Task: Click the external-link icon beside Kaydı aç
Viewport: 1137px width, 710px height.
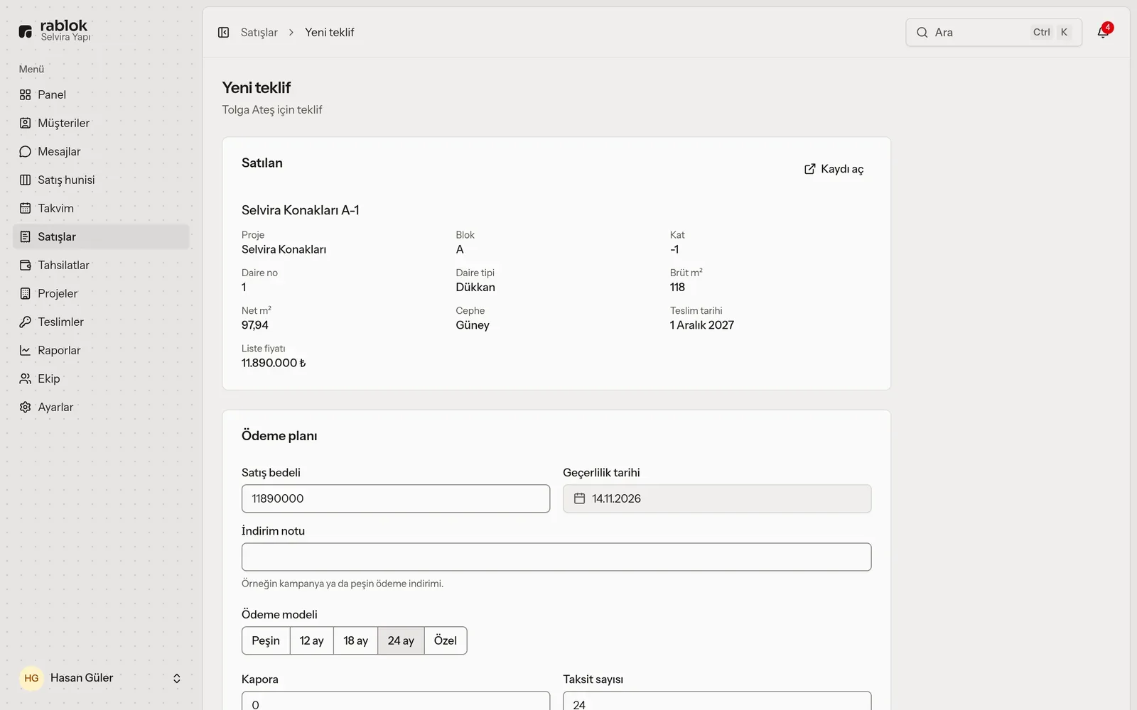Action: tap(809, 169)
